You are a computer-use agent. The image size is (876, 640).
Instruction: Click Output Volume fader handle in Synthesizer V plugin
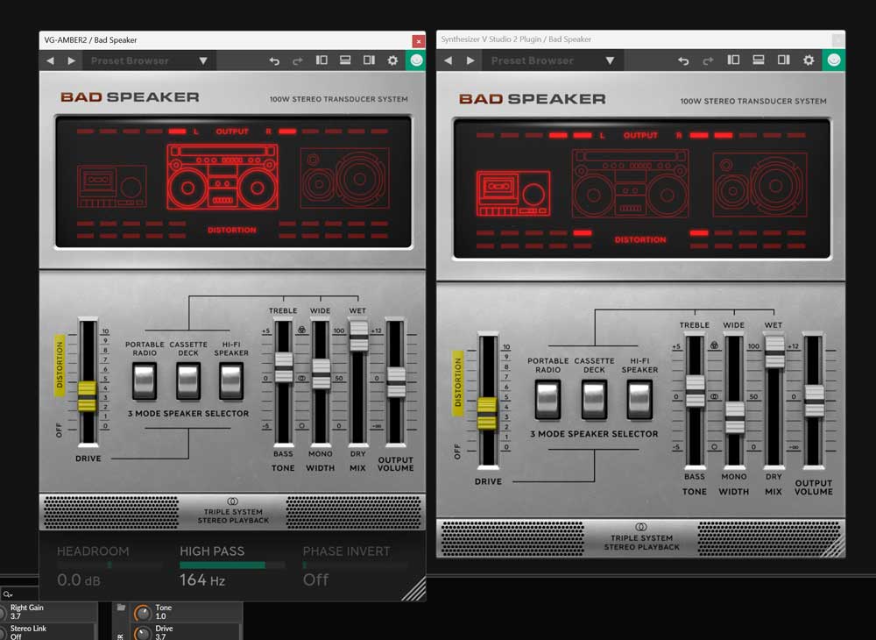tap(814, 401)
